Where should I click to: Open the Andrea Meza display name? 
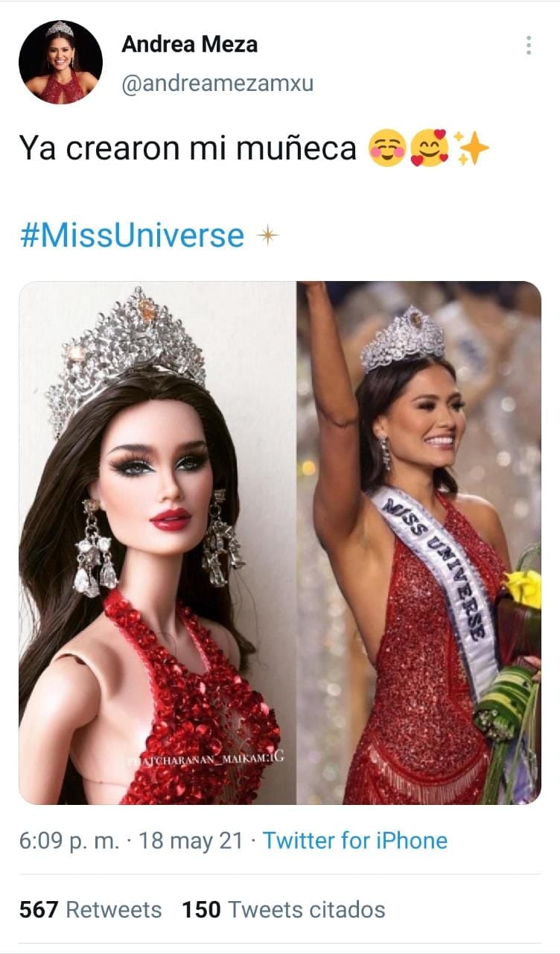click(x=189, y=45)
